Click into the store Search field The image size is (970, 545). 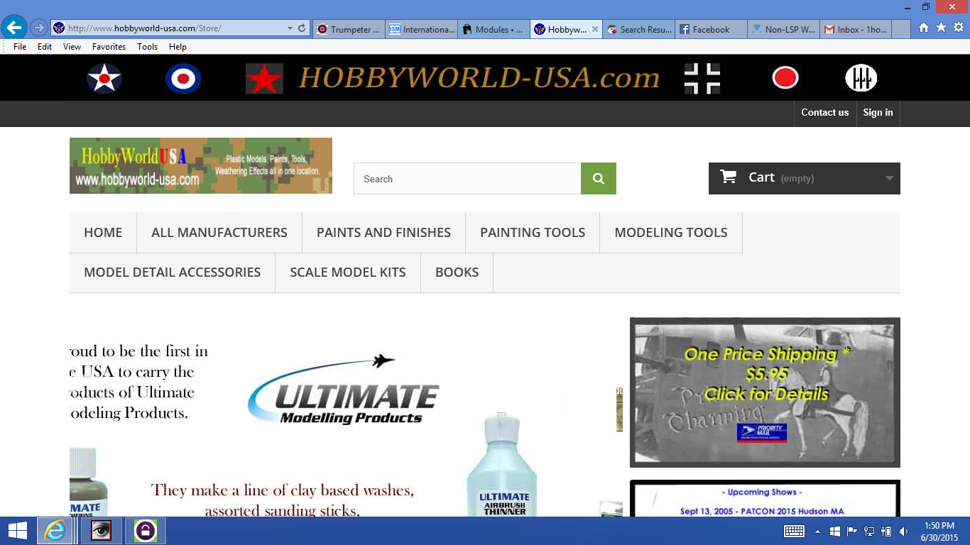tap(467, 179)
